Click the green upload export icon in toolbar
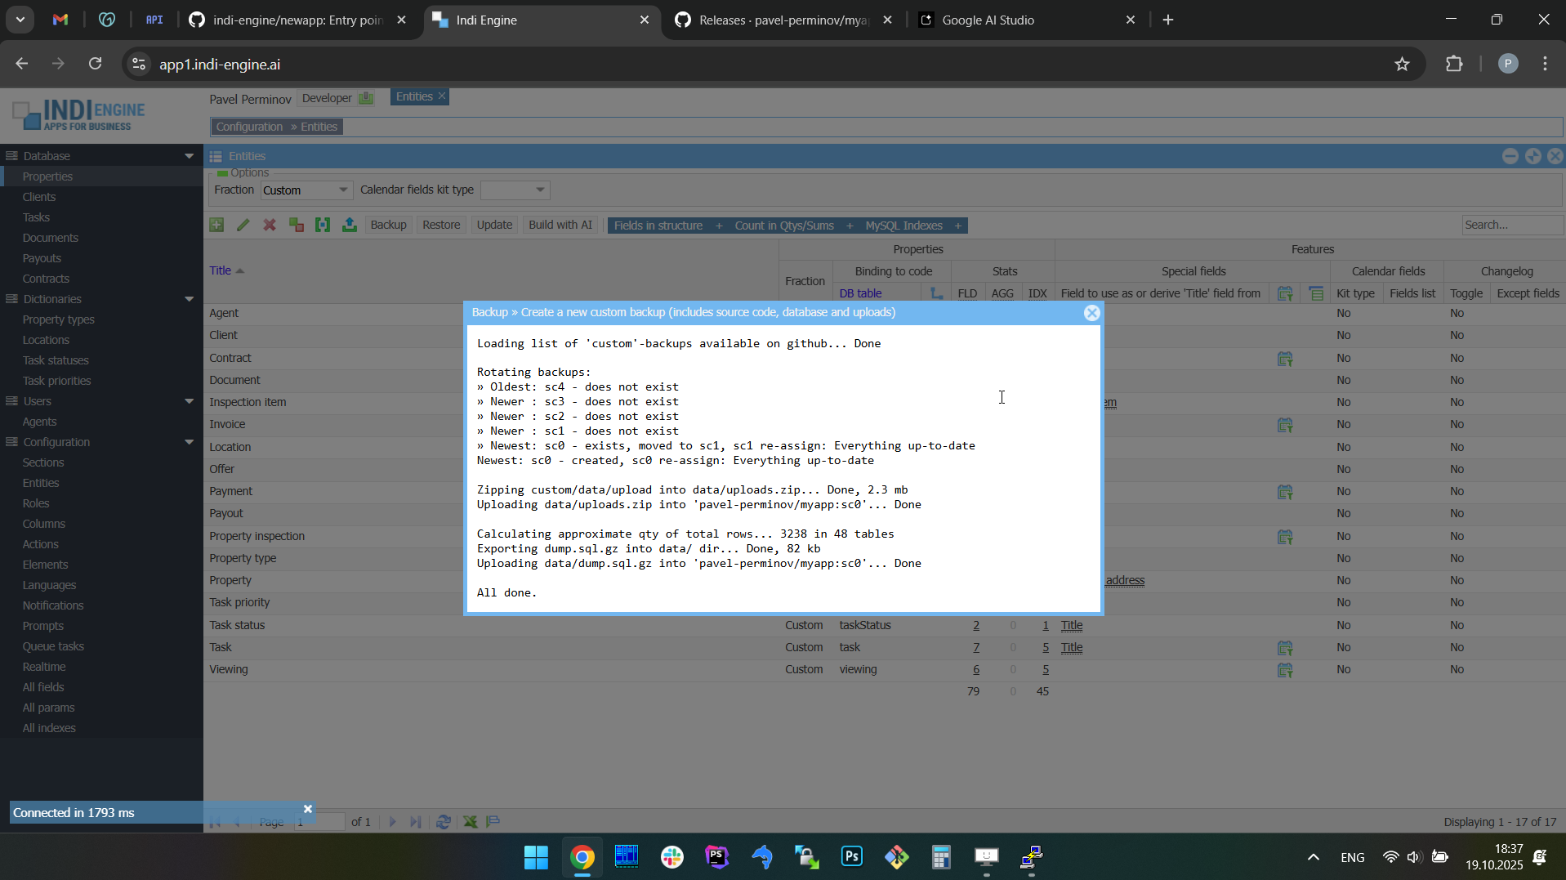This screenshot has height=880, width=1566. coord(350,226)
